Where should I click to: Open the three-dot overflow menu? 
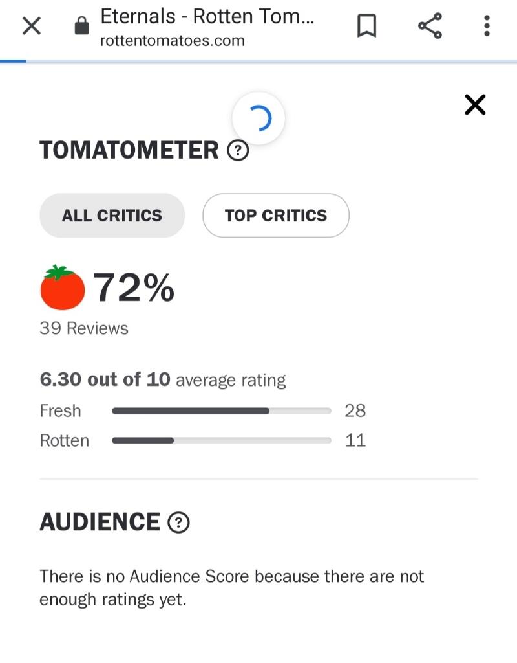coord(487,27)
